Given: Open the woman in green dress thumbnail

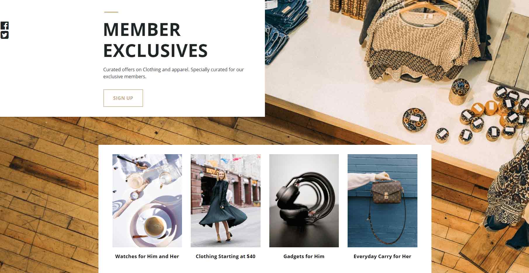Looking at the screenshot, I should point(226,201).
